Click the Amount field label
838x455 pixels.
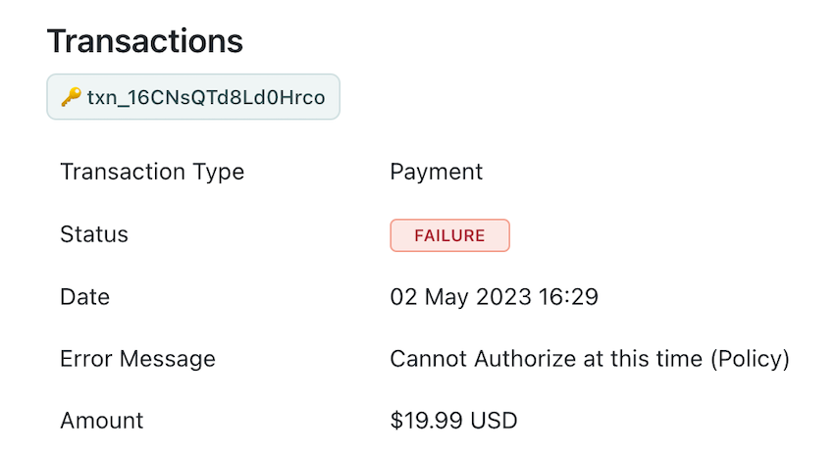pos(102,421)
